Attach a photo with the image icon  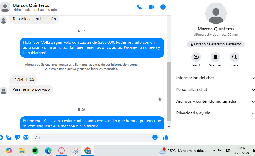tap(9, 137)
